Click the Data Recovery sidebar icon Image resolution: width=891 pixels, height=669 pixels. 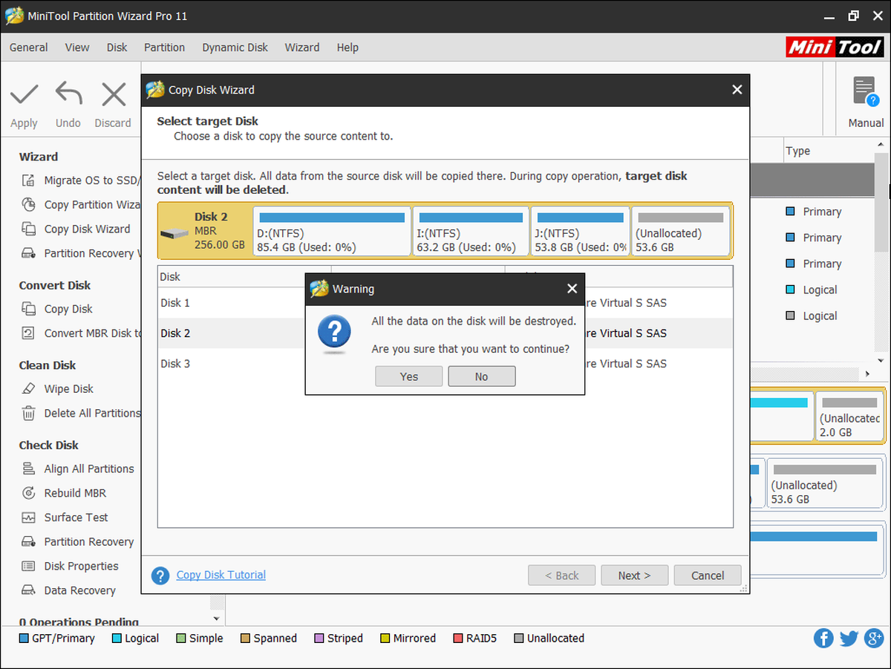(x=29, y=590)
